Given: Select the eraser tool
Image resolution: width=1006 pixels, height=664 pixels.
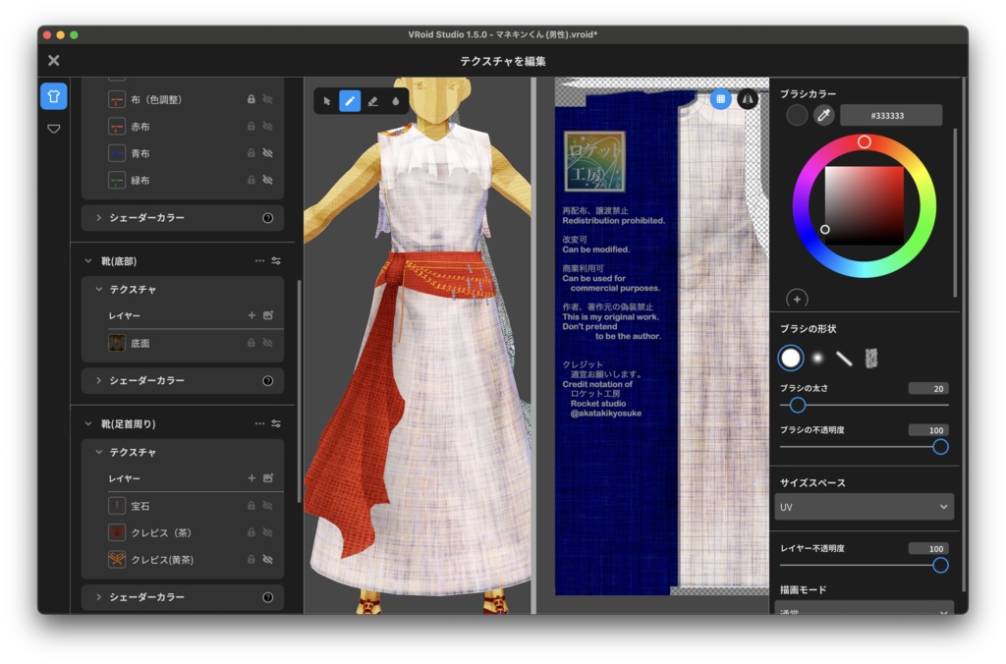Looking at the screenshot, I should pyautogui.click(x=372, y=101).
